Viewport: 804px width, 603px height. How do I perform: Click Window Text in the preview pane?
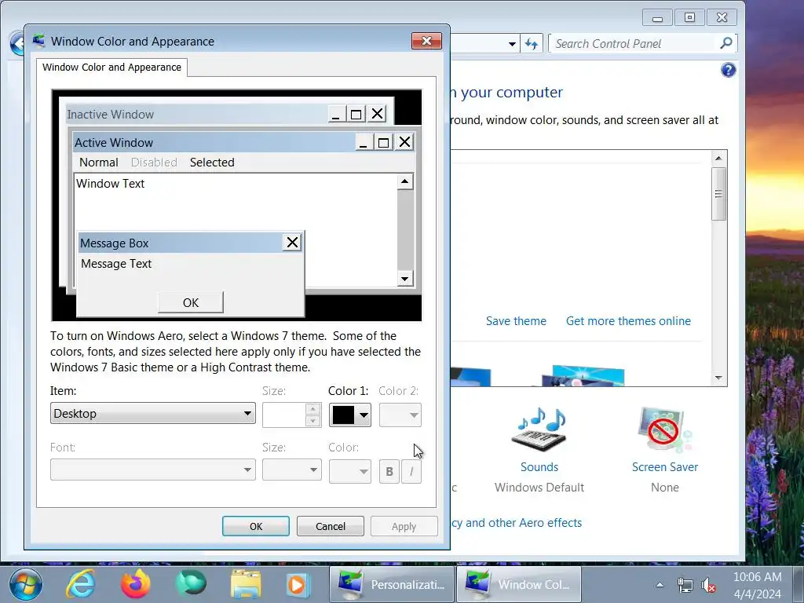pos(110,184)
